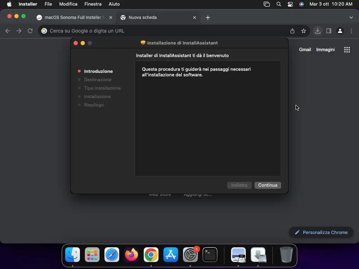Image resolution: width=359 pixels, height=269 pixels.
Task: Click the date and time in menu bar
Action: [x=331, y=4]
